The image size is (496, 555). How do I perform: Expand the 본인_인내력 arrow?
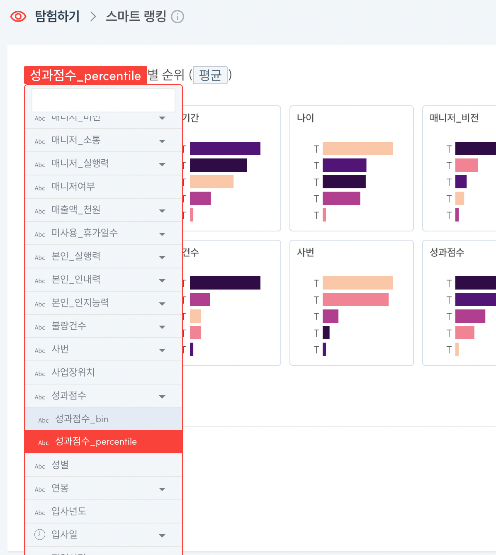tap(162, 280)
